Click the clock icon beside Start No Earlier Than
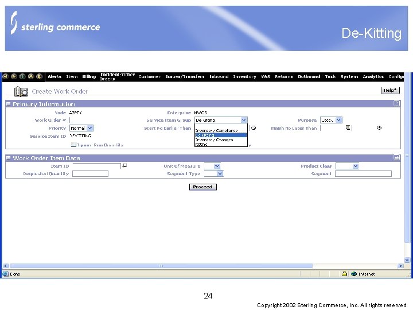 click(254, 128)
